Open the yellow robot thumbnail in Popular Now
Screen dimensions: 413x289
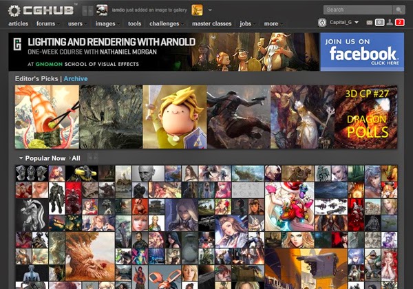(82, 173)
